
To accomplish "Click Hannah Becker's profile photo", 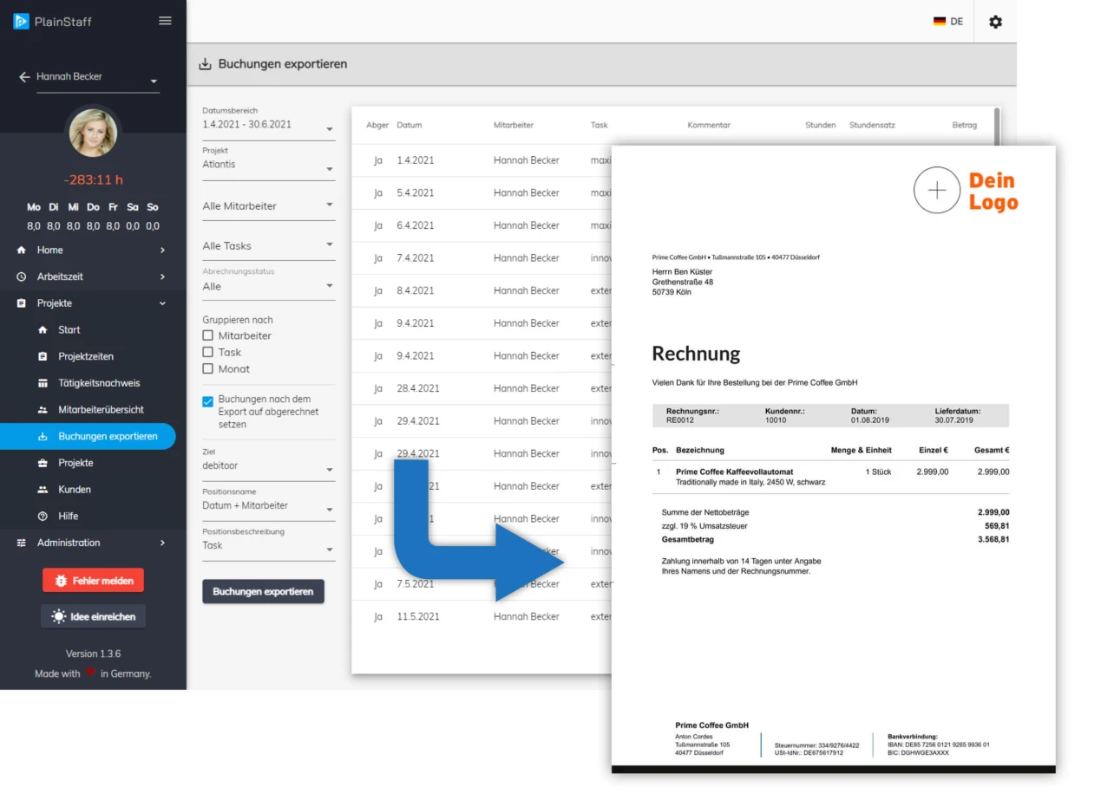I will pyautogui.click(x=93, y=132).
